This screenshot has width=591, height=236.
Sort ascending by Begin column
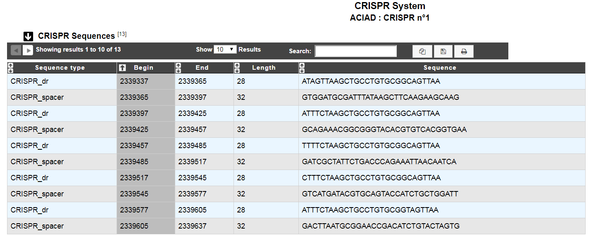coord(146,68)
